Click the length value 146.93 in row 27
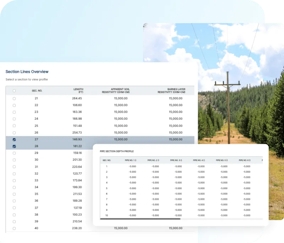Image resolution: width=284 pixels, height=243 pixels. pyautogui.click(x=77, y=139)
